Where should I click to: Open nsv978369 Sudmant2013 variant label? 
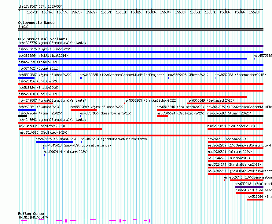coord(57,139)
